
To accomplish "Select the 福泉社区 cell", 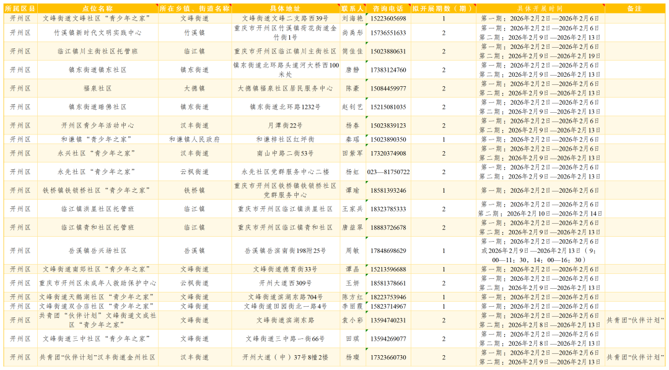I will tap(98, 89).
